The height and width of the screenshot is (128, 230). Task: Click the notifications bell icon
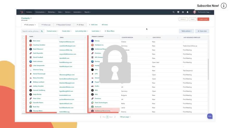(x=187, y=12)
